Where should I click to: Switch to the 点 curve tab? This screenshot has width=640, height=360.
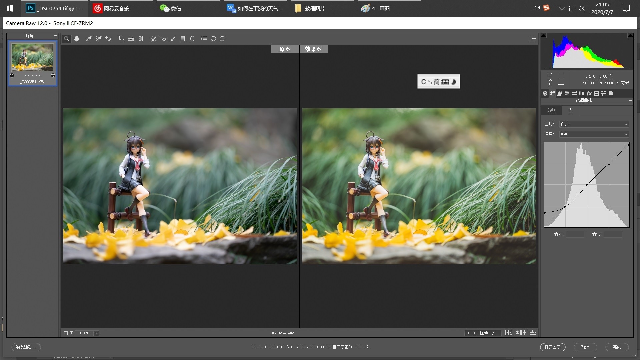click(x=570, y=110)
